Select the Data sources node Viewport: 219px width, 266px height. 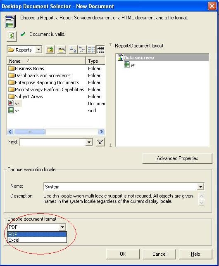[139, 58]
